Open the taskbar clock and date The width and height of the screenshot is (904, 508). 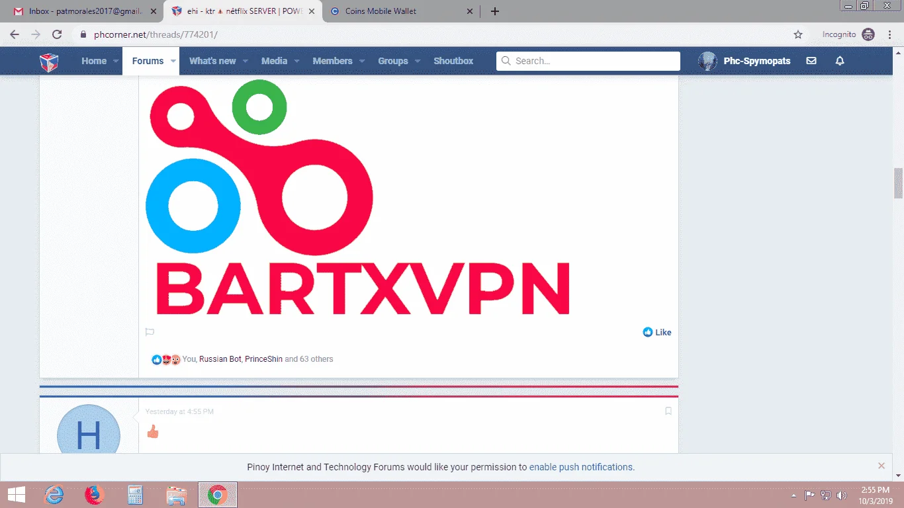[x=877, y=495]
